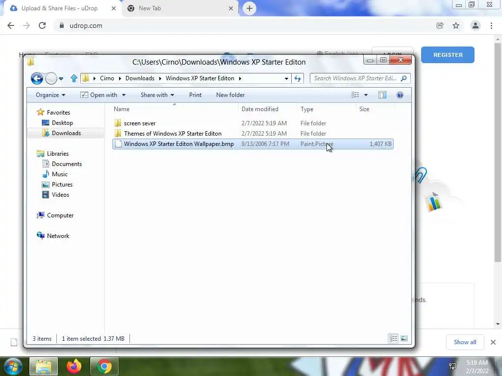Viewport: 502px width, 376px height.
Task: Open Chrome three-dot menu
Action: pyautogui.click(x=491, y=25)
